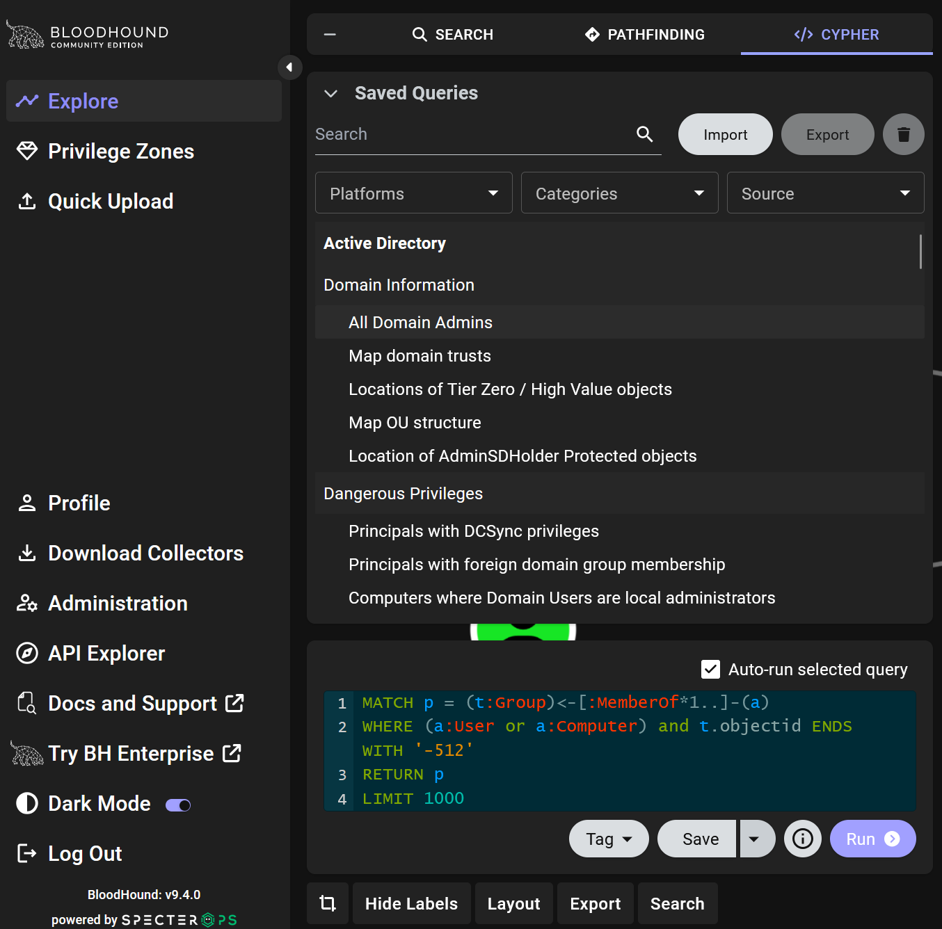Select Map OU structure query
Viewport: 942px width, 929px height.
click(x=620, y=423)
